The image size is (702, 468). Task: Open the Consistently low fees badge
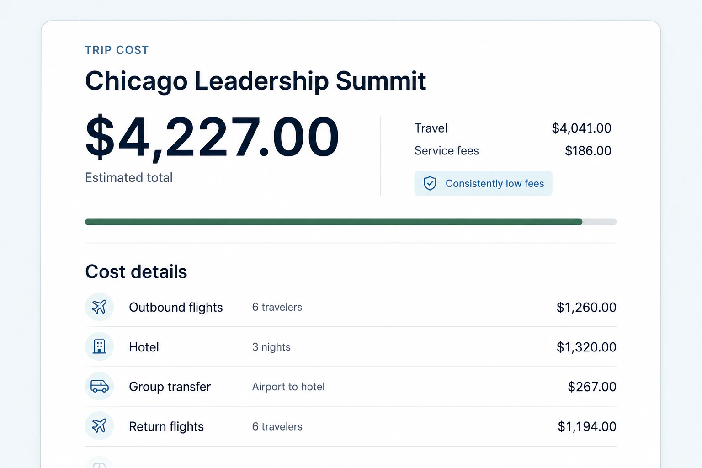483,183
